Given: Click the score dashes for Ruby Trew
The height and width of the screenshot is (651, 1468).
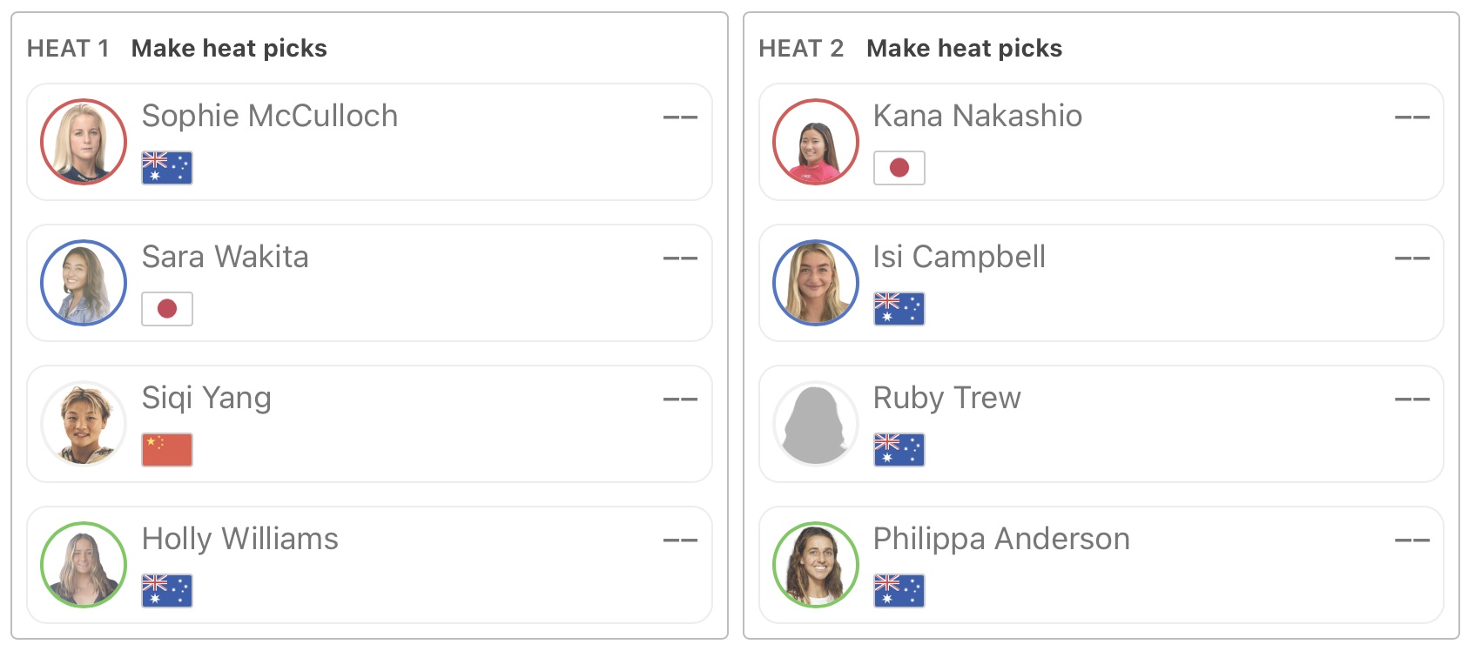Looking at the screenshot, I should (1411, 399).
